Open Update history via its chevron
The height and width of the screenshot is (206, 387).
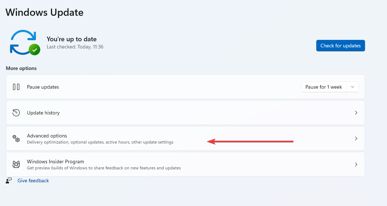(356, 113)
